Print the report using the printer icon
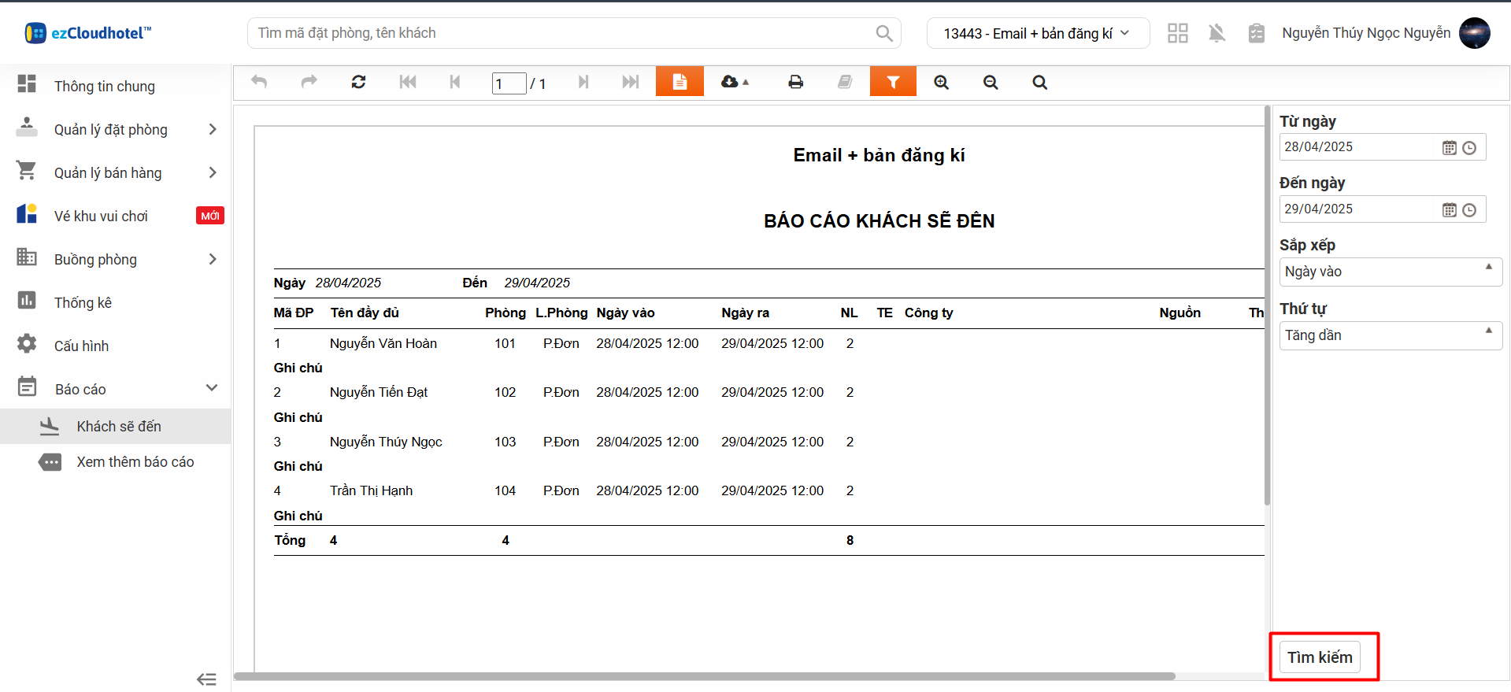 795,82
